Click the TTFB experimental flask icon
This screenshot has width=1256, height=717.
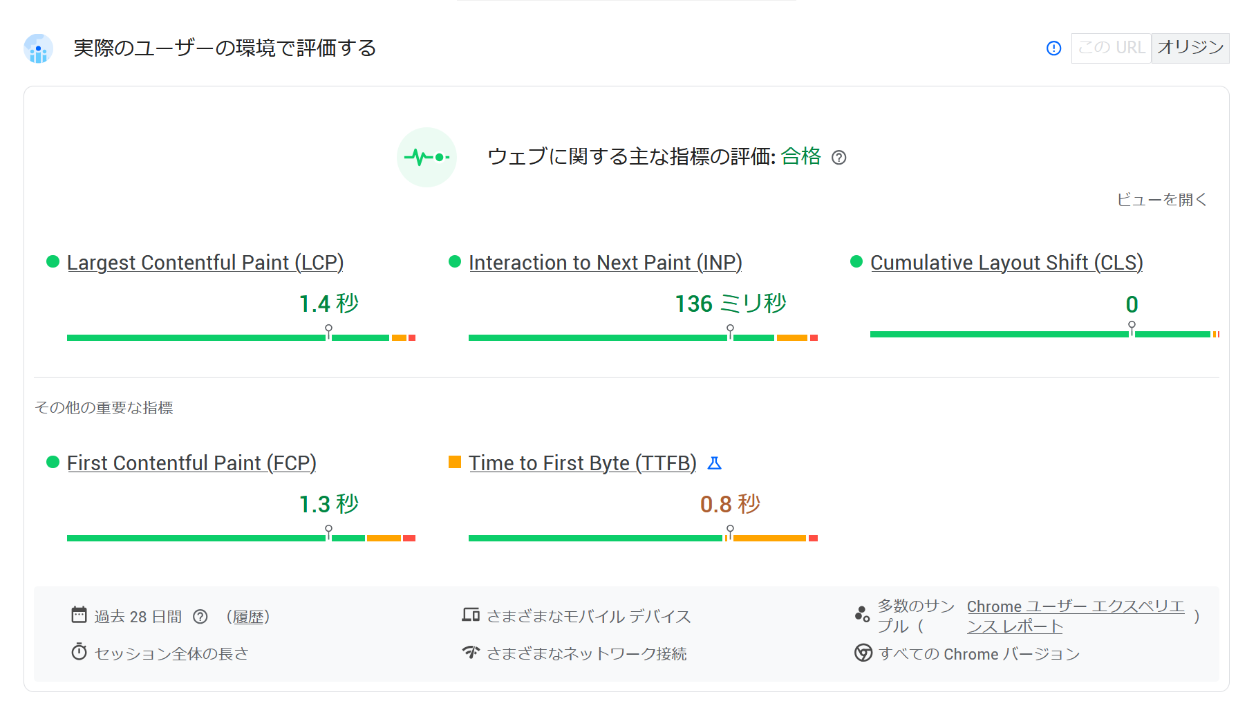pyautogui.click(x=715, y=463)
